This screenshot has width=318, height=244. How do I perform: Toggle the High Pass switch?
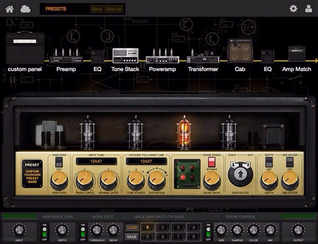point(59,162)
